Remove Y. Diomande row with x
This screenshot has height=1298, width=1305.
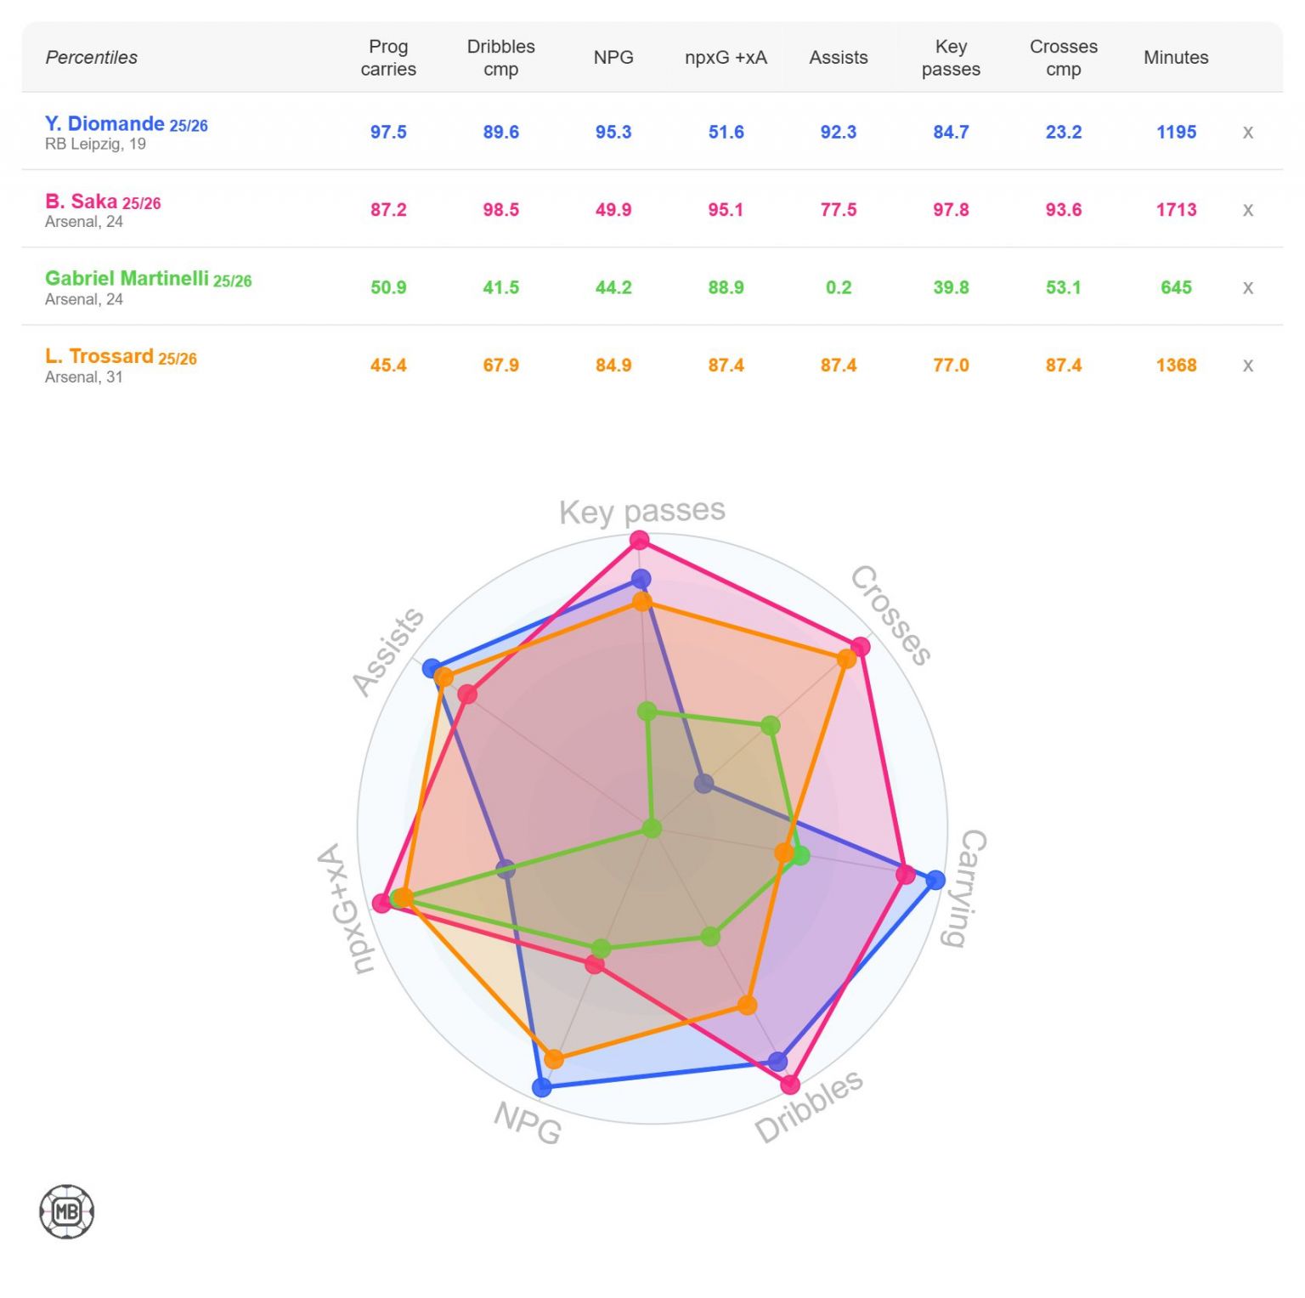(1247, 133)
